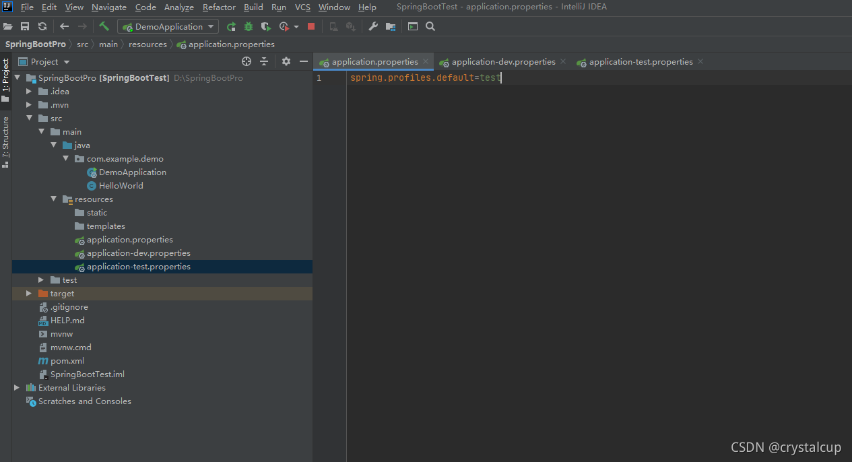Open DemoApplication run configuration dropdown

[168, 26]
